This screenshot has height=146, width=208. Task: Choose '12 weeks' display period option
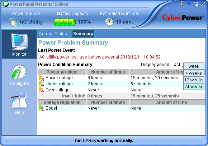tap(194, 80)
